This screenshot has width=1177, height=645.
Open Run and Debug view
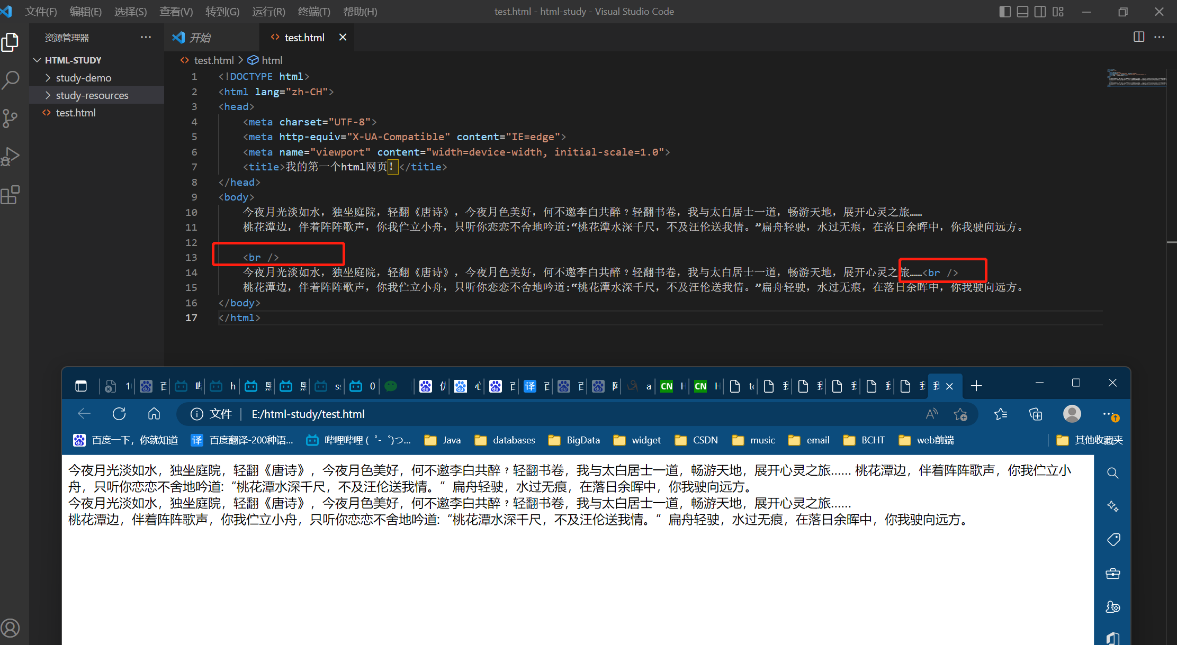(x=11, y=157)
